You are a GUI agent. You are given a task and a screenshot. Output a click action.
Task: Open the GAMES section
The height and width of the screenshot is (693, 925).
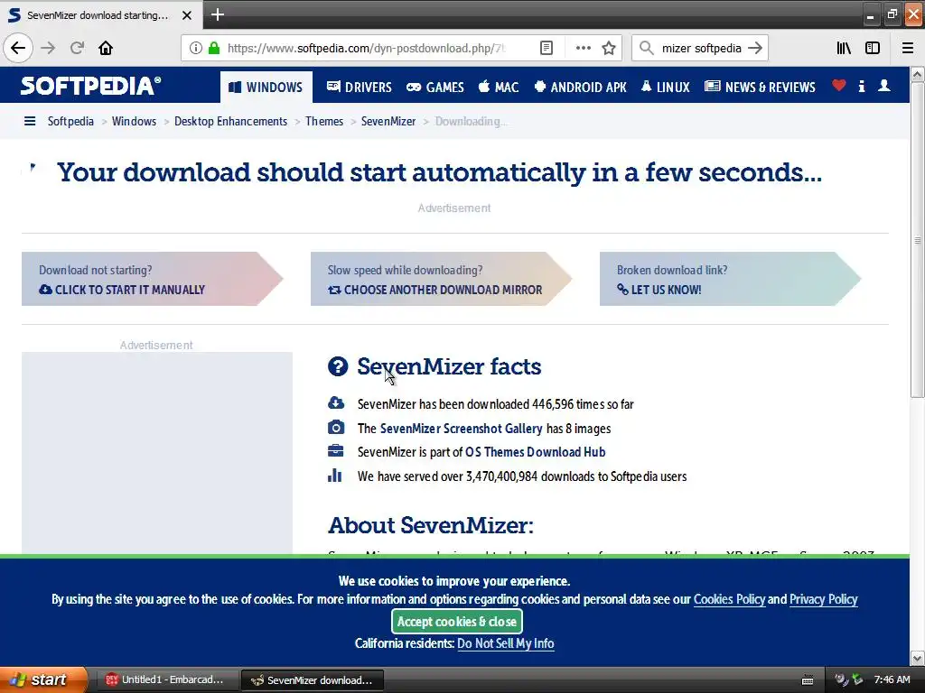pos(435,88)
